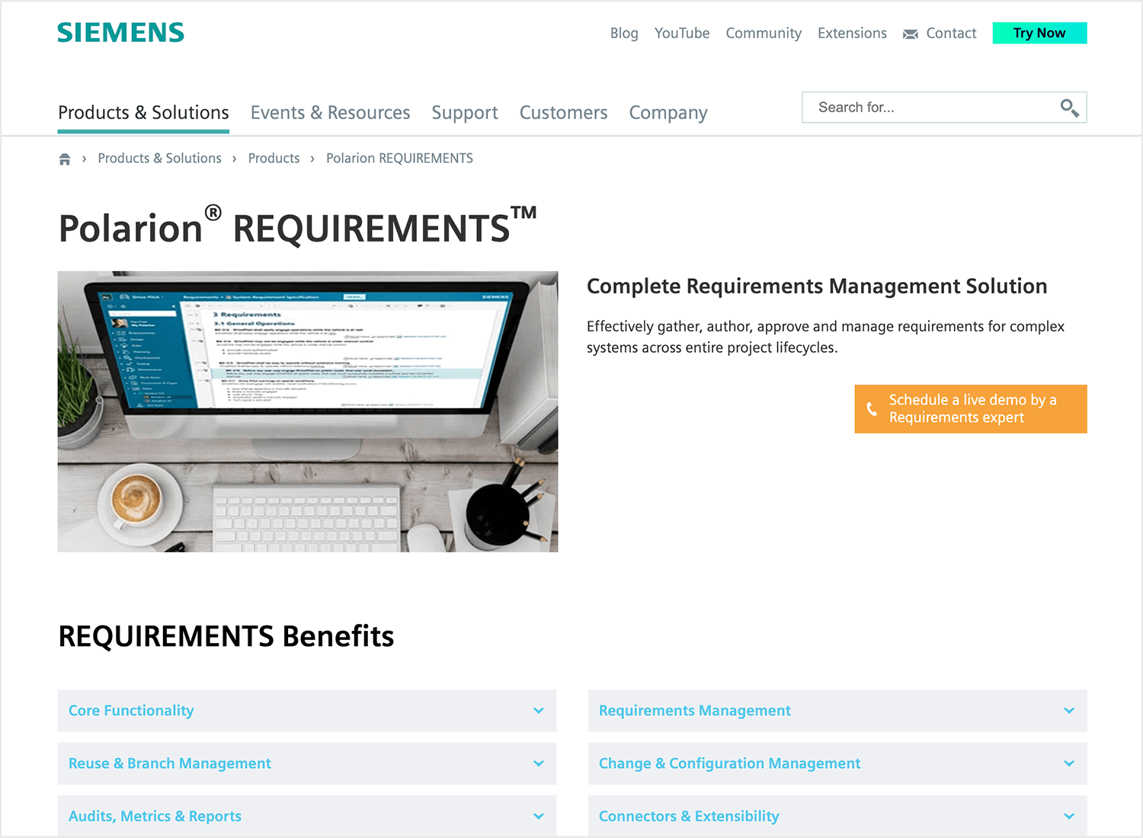1143x838 pixels.
Task: Click the magnifier search icon
Action: (x=1069, y=108)
